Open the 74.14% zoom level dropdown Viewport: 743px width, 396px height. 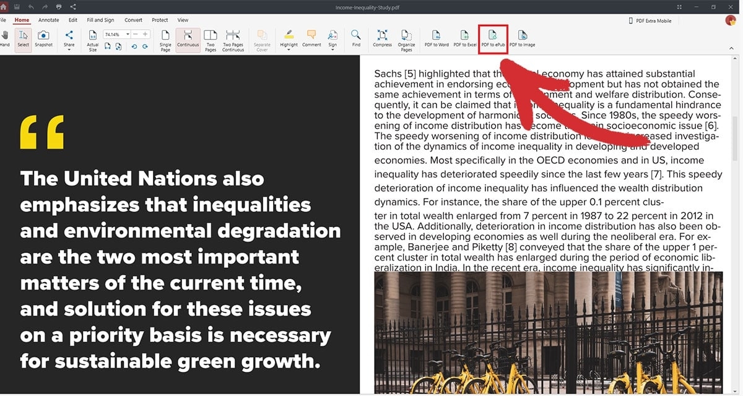coord(128,35)
